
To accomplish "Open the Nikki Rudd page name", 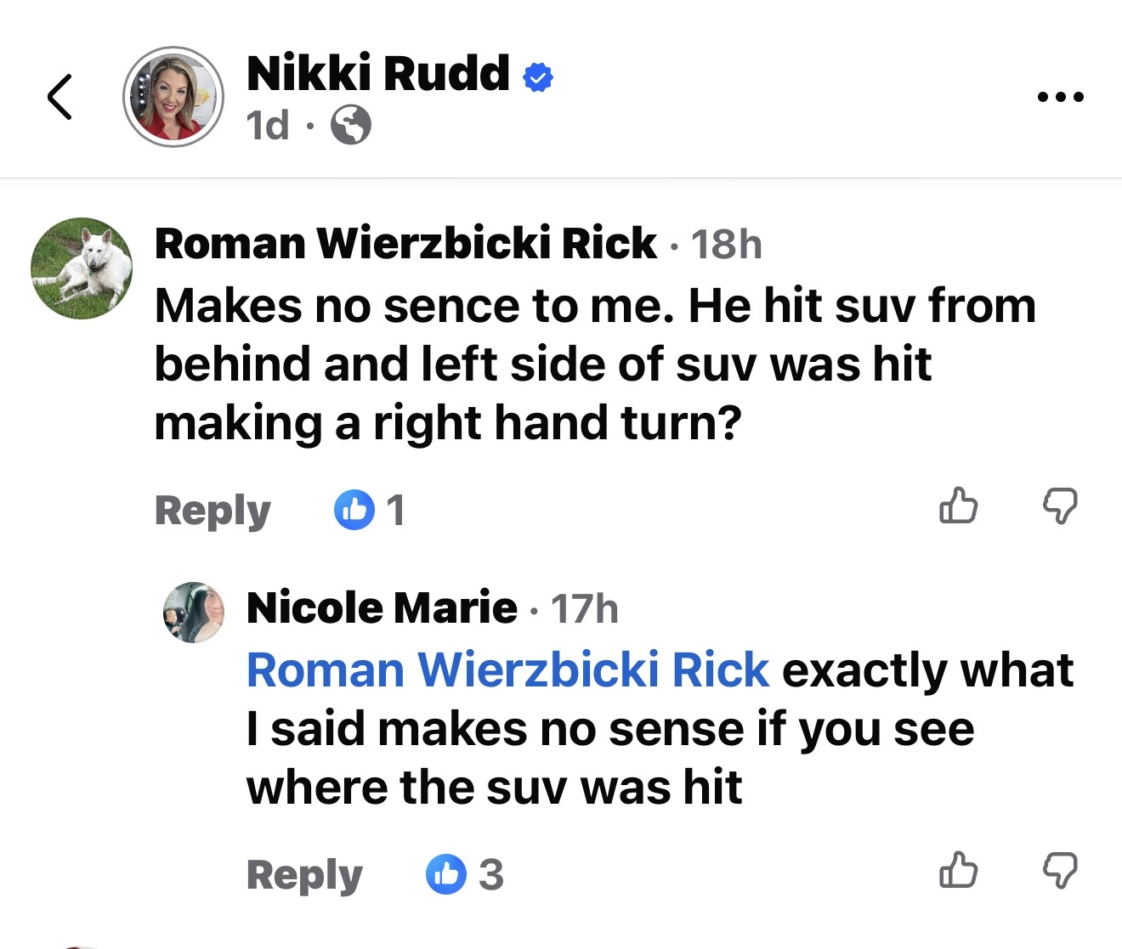I will (378, 73).
